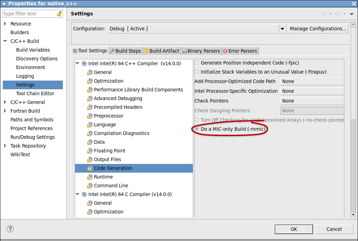Enable Do a MIC-only Build checkbox
358x241 pixels.
[x=197, y=129]
